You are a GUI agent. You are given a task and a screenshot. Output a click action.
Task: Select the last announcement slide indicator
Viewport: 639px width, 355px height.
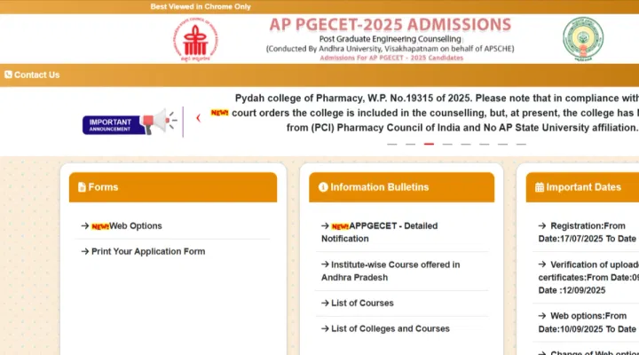click(x=522, y=144)
